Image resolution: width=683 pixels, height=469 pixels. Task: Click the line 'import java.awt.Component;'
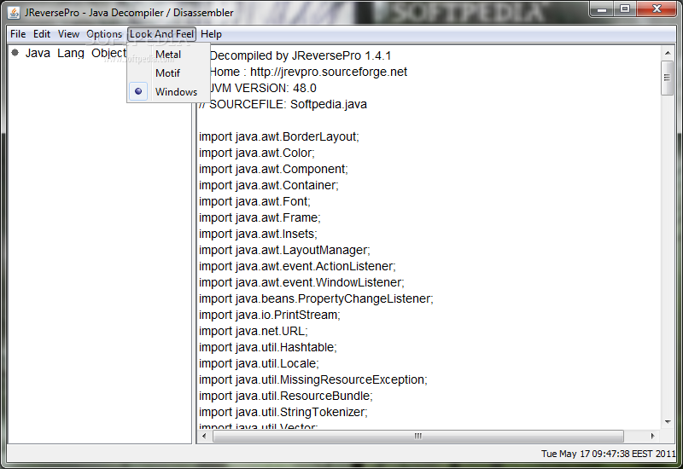[x=273, y=169]
